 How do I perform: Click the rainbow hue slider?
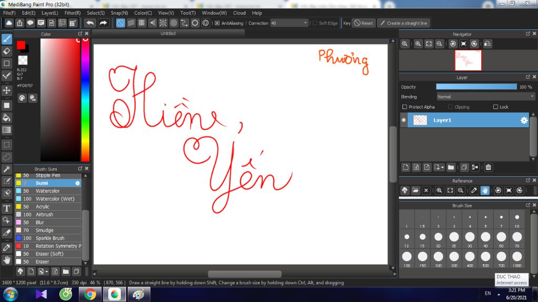[x=86, y=100]
